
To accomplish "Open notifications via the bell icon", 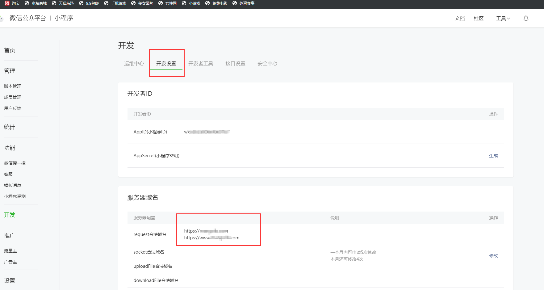I will click(526, 18).
